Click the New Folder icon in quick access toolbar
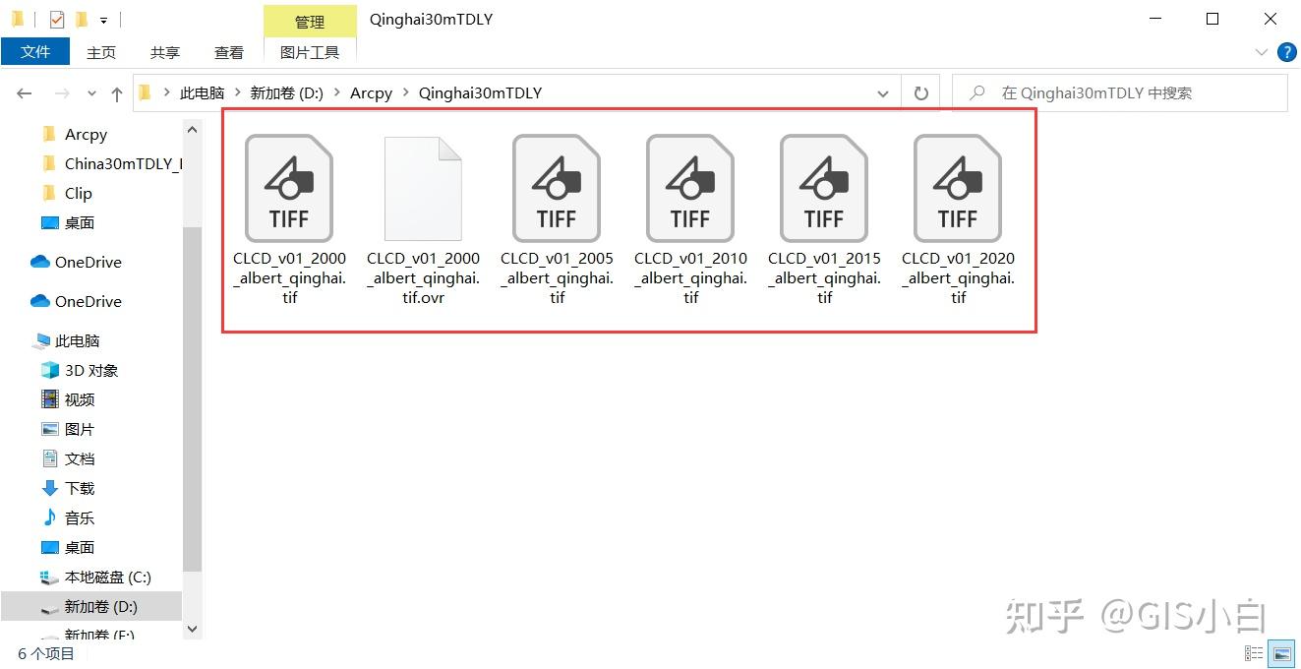Viewport: 1301px width, 669px height. point(83,18)
